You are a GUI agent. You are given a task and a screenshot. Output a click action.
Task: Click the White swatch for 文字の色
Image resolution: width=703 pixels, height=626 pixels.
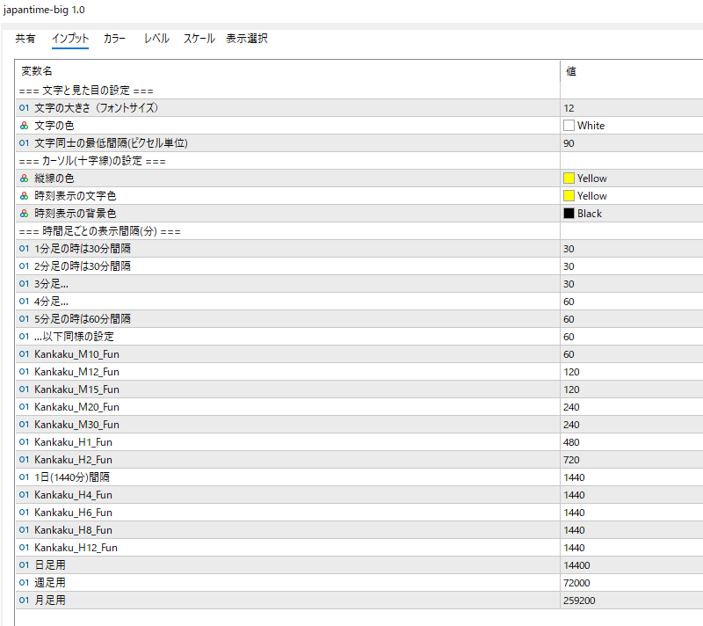click(x=569, y=126)
